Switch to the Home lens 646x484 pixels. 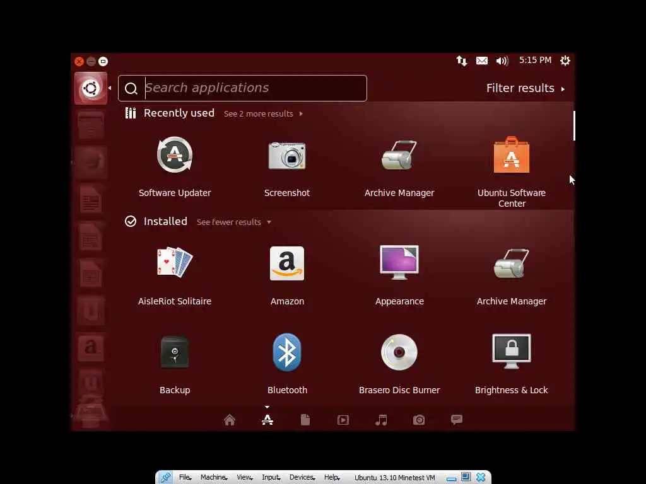pyautogui.click(x=230, y=420)
